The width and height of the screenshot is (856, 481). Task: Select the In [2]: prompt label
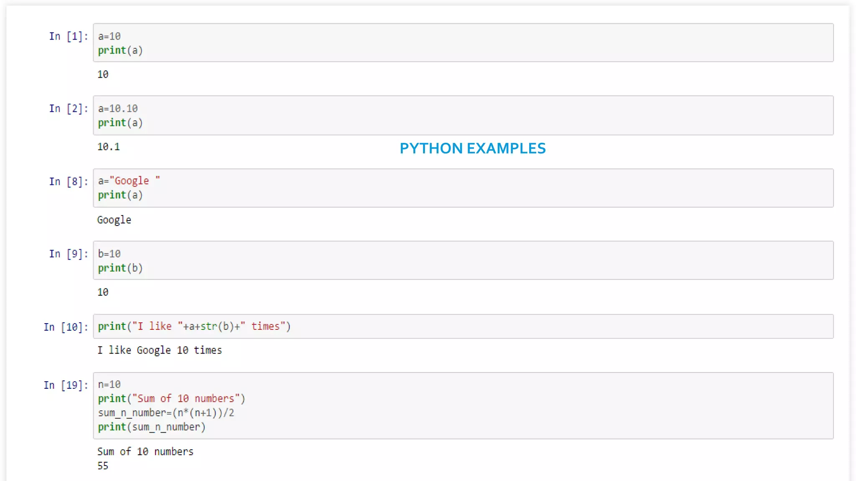click(69, 109)
